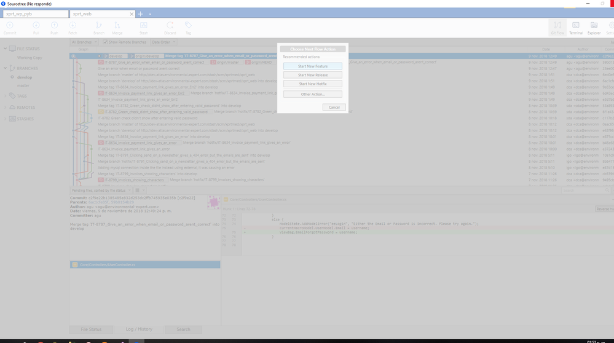Expand the TAGS section
This screenshot has width=614, height=343.
click(x=6, y=96)
